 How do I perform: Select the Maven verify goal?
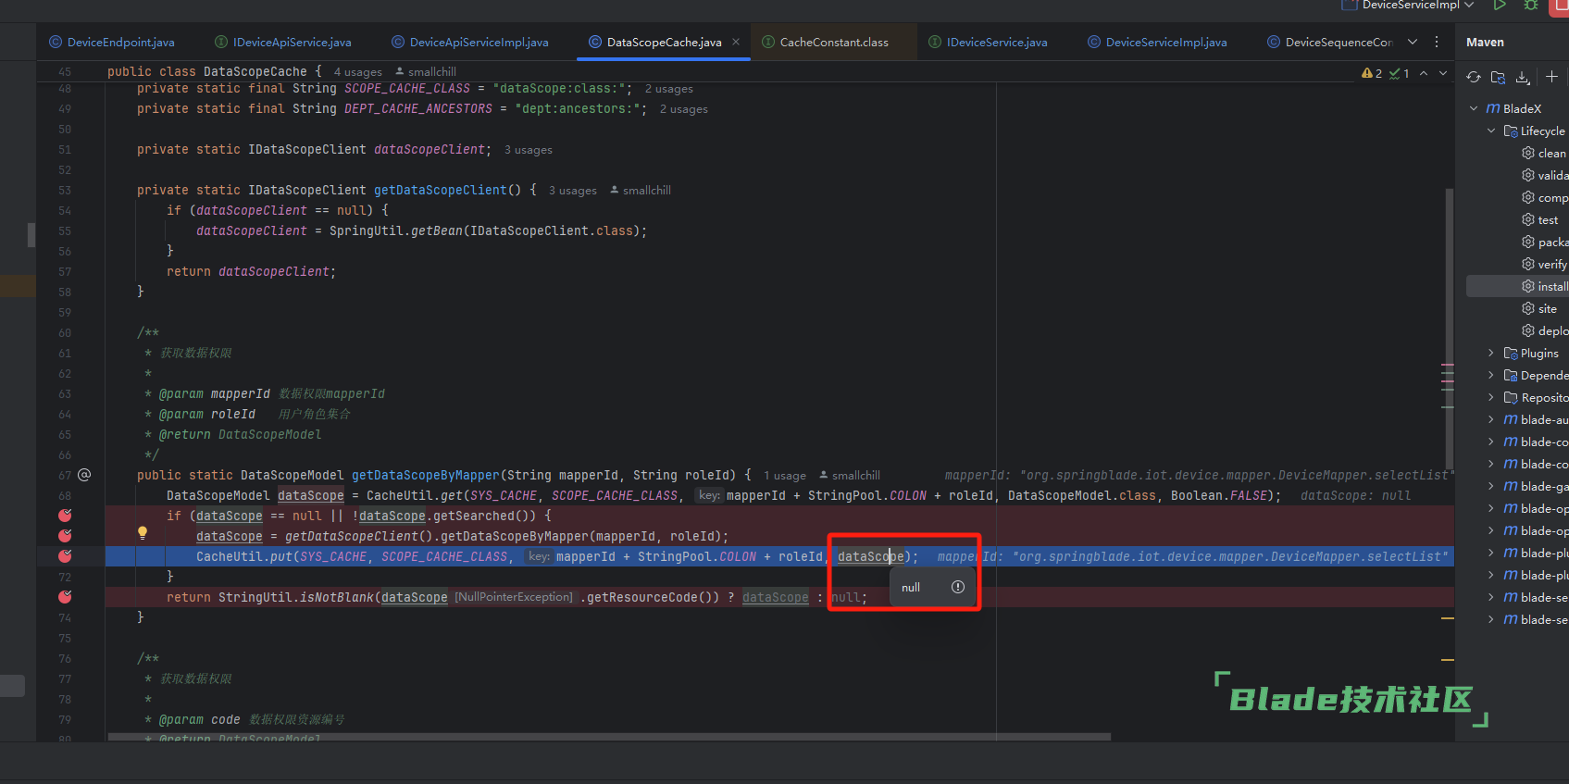pyautogui.click(x=1544, y=264)
